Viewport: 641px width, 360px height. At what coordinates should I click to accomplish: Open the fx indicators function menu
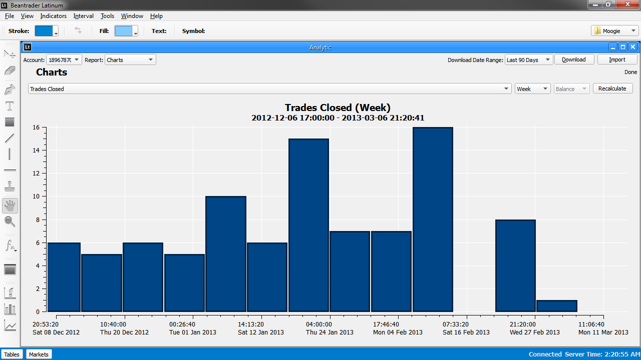pos(11,245)
